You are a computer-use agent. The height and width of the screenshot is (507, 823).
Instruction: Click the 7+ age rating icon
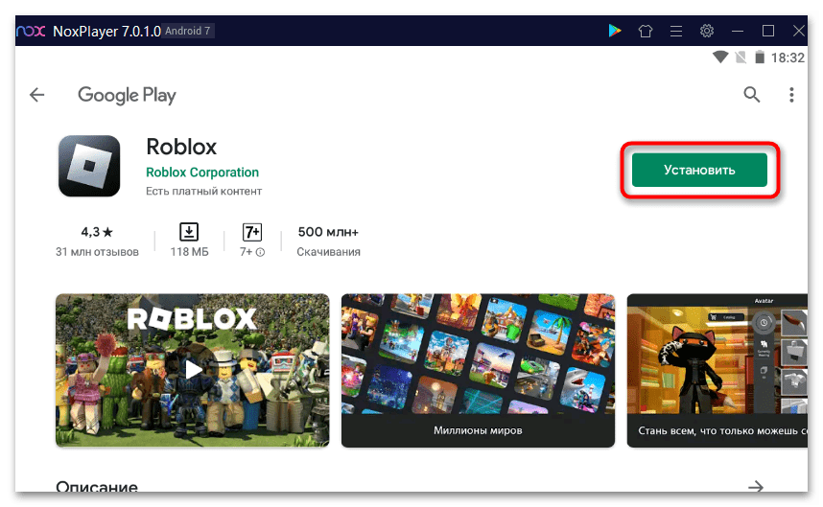(x=252, y=233)
